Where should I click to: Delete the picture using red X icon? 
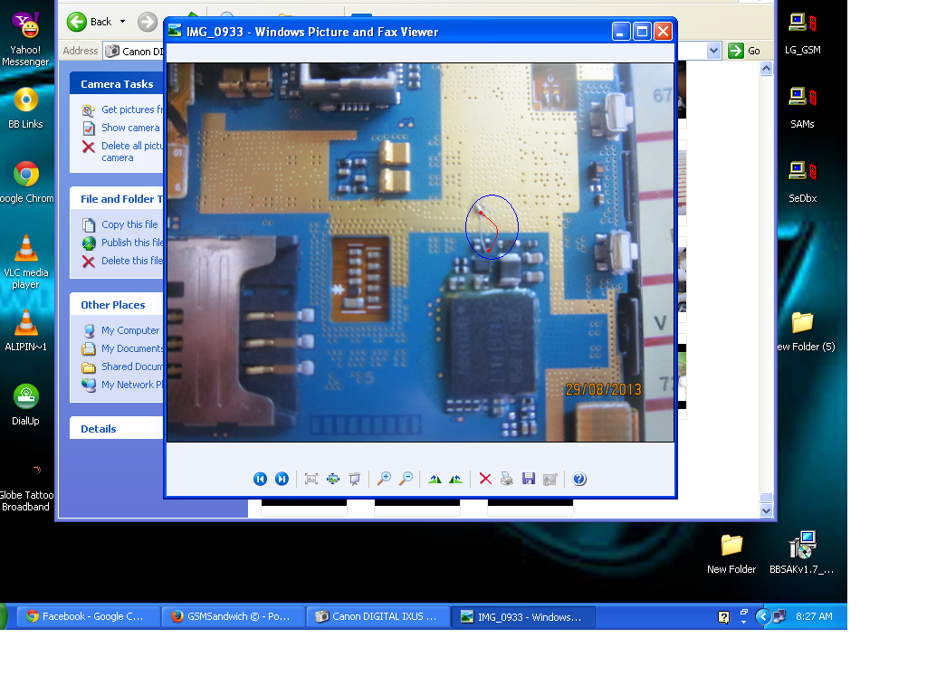coord(485,479)
